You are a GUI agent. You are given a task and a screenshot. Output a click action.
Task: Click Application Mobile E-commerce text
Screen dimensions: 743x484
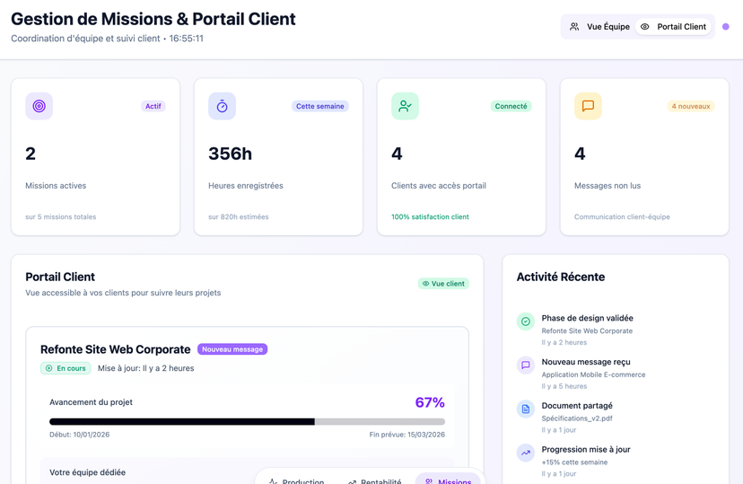pyautogui.click(x=593, y=374)
